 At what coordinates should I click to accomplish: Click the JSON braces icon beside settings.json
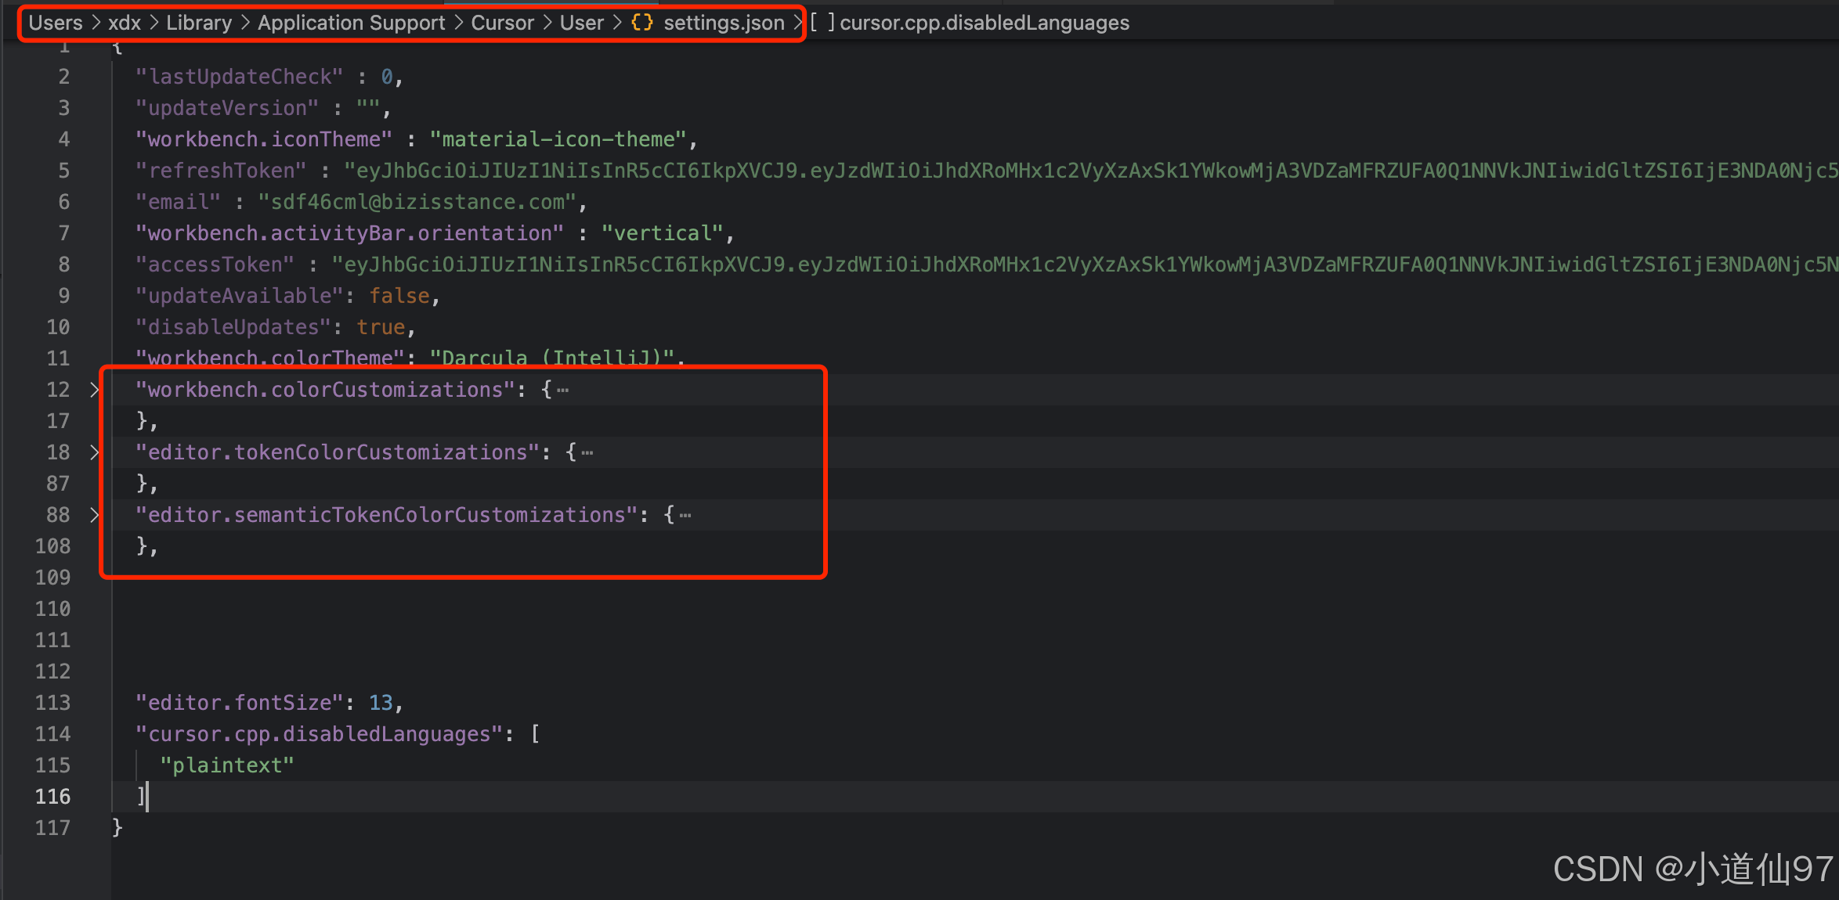(x=641, y=23)
